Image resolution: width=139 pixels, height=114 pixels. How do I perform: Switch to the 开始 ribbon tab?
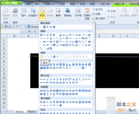[x=28, y=4]
